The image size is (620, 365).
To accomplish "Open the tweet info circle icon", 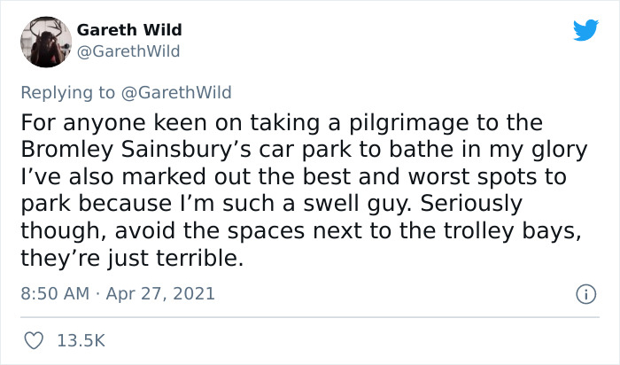I will [x=584, y=293].
